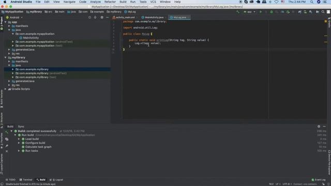
Task: Collapse Build: completed successfully node
Action: tap(11, 131)
